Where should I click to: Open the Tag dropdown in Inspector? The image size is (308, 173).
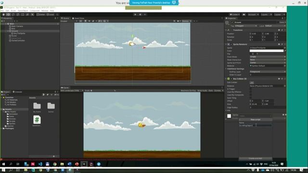(x=246, y=26)
